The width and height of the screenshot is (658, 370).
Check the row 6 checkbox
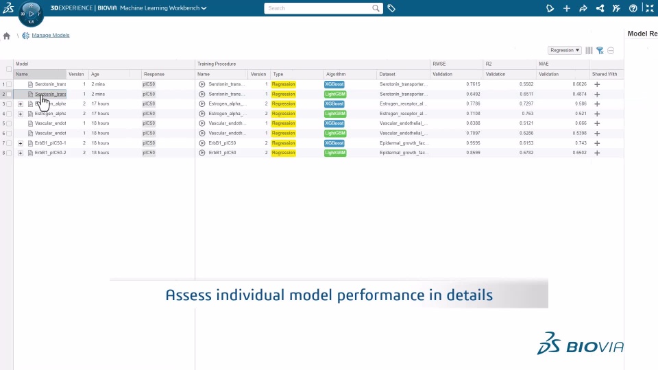click(9, 134)
